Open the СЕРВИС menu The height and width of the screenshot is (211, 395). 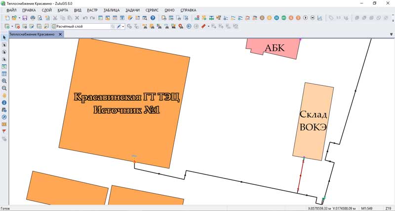pos(152,10)
